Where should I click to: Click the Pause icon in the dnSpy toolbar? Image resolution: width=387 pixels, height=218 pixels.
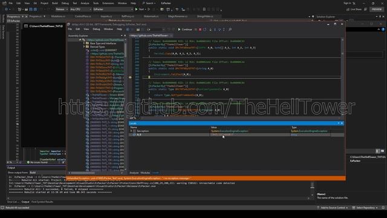(196, 30)
